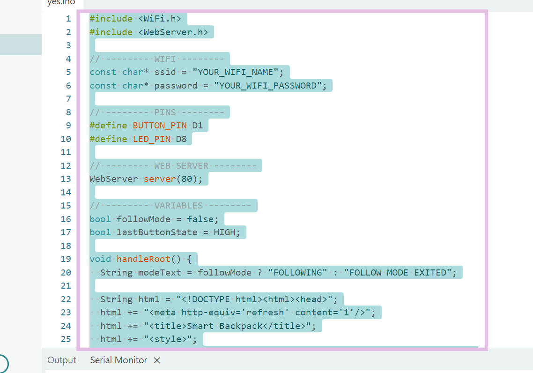Click the #include <WebServer.h> line

pyautogui.click(x=148, y=32)
